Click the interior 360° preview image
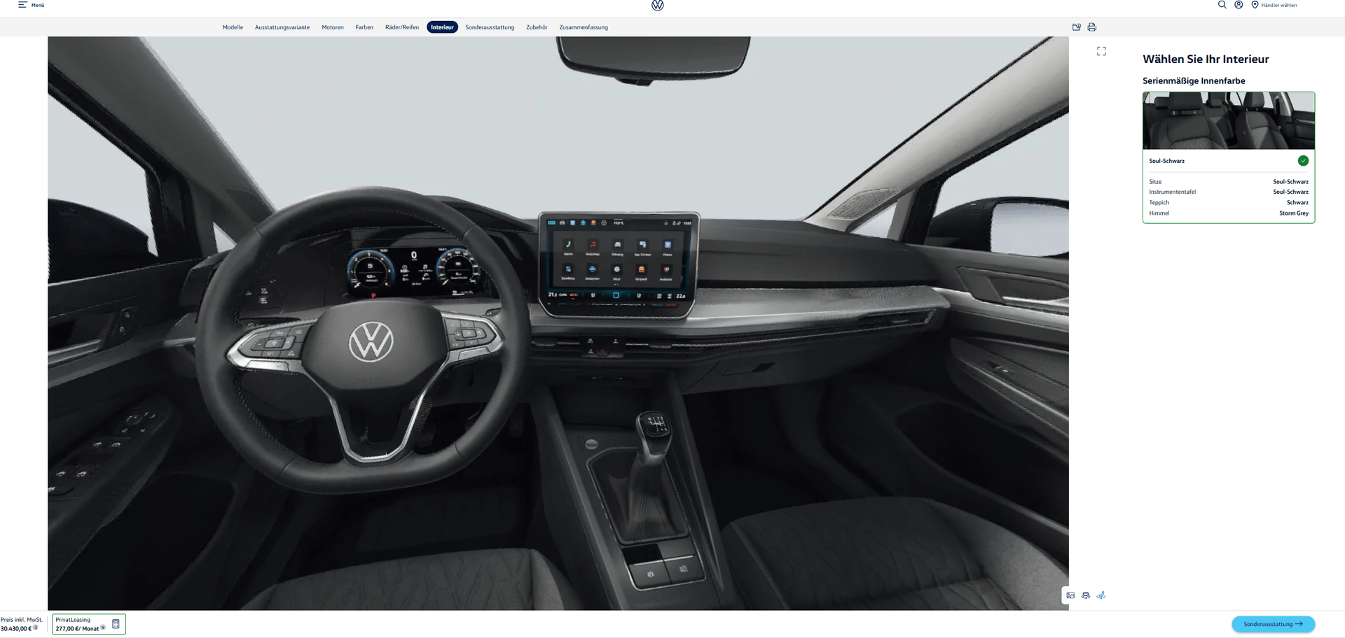This screenshot has height=638, width=1345. (x=558, y=323)
